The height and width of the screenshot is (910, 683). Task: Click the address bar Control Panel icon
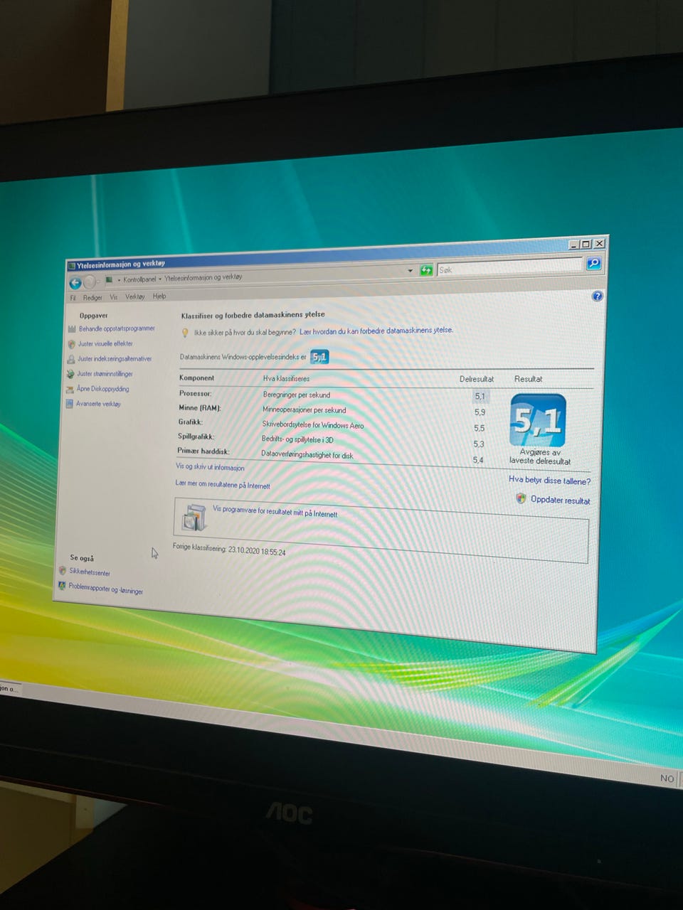click(x=109, y=279)
